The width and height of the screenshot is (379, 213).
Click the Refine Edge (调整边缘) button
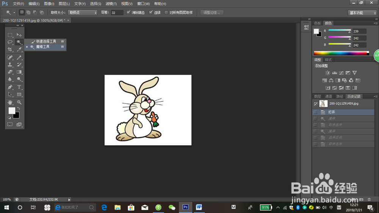tap(212, 13)
